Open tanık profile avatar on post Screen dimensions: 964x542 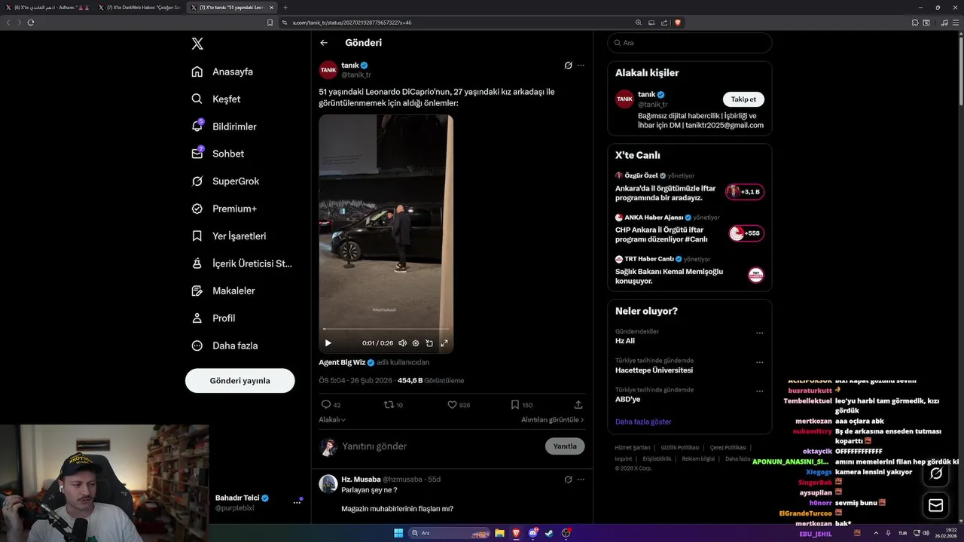328,70
